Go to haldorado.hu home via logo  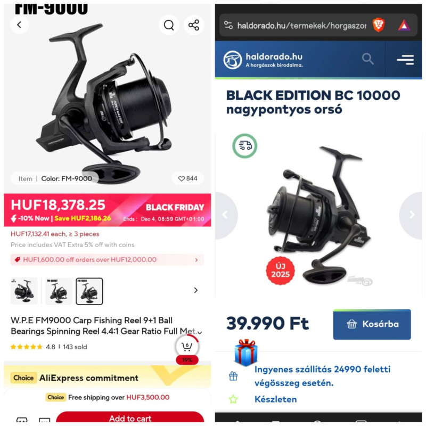pos(263,60)
